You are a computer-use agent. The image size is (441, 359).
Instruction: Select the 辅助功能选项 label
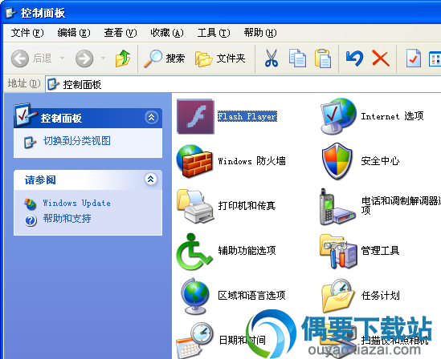pos(247,251)
